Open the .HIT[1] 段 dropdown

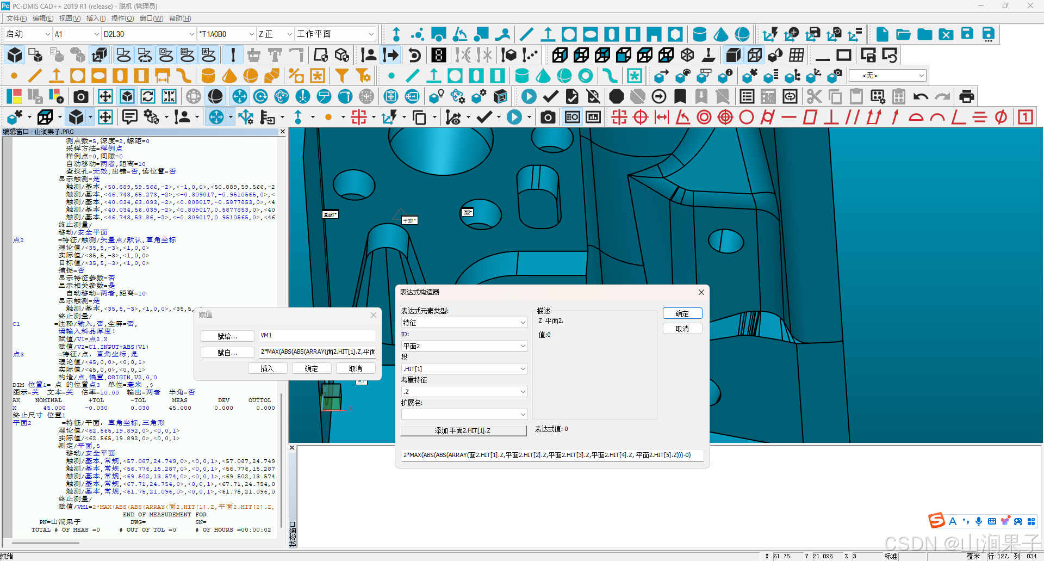click(464, 369)
